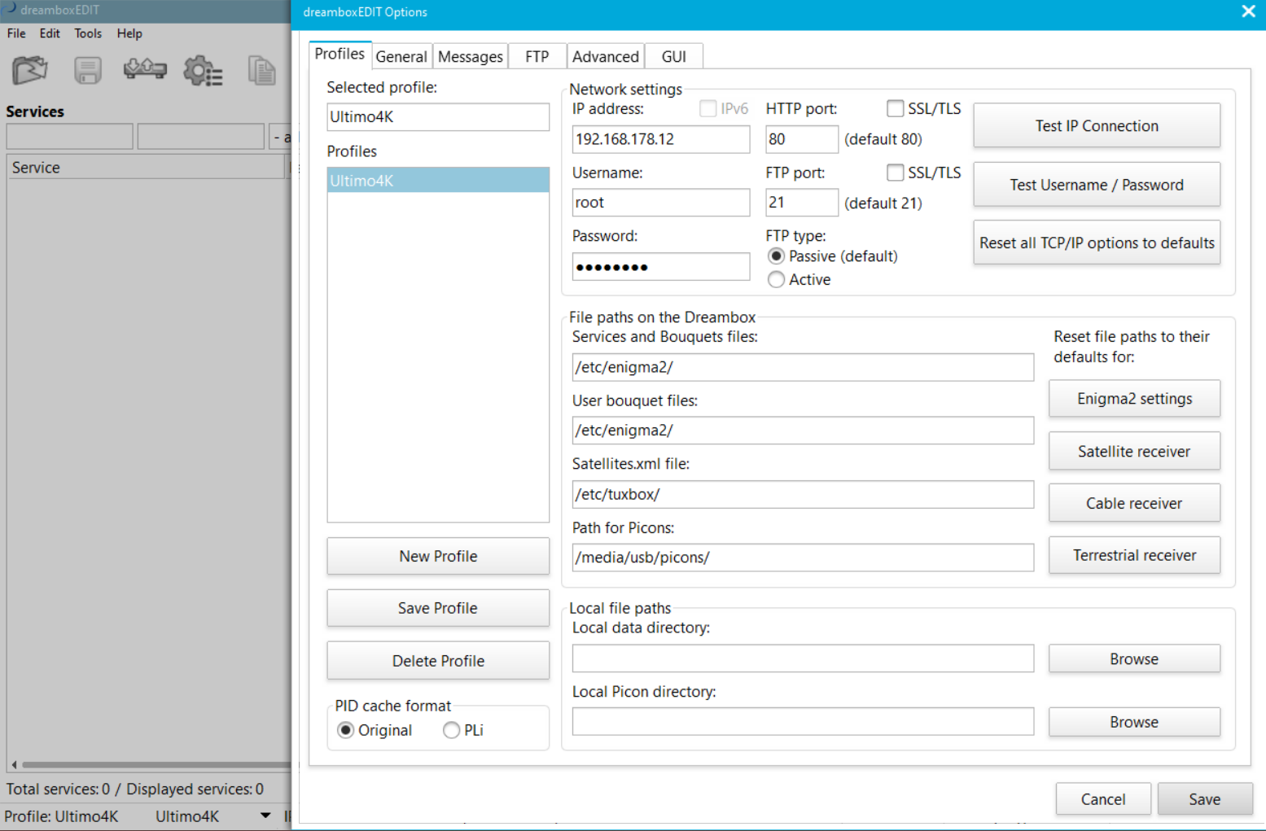Switch to the Messages tab
The height and width of the screenshot is (831, 1266).
pos(471,56)
